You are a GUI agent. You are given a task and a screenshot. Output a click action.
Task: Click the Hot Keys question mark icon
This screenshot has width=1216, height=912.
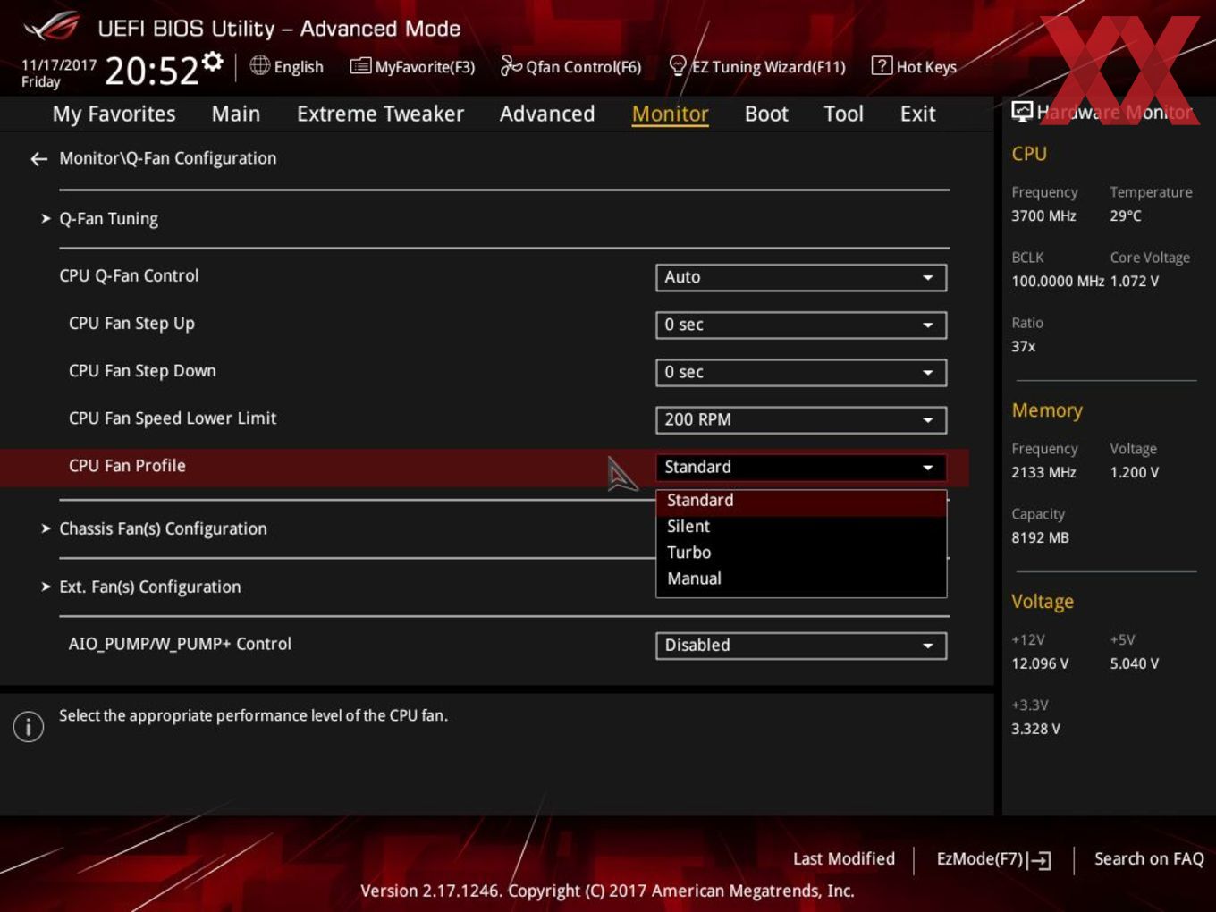pos(882,65)
